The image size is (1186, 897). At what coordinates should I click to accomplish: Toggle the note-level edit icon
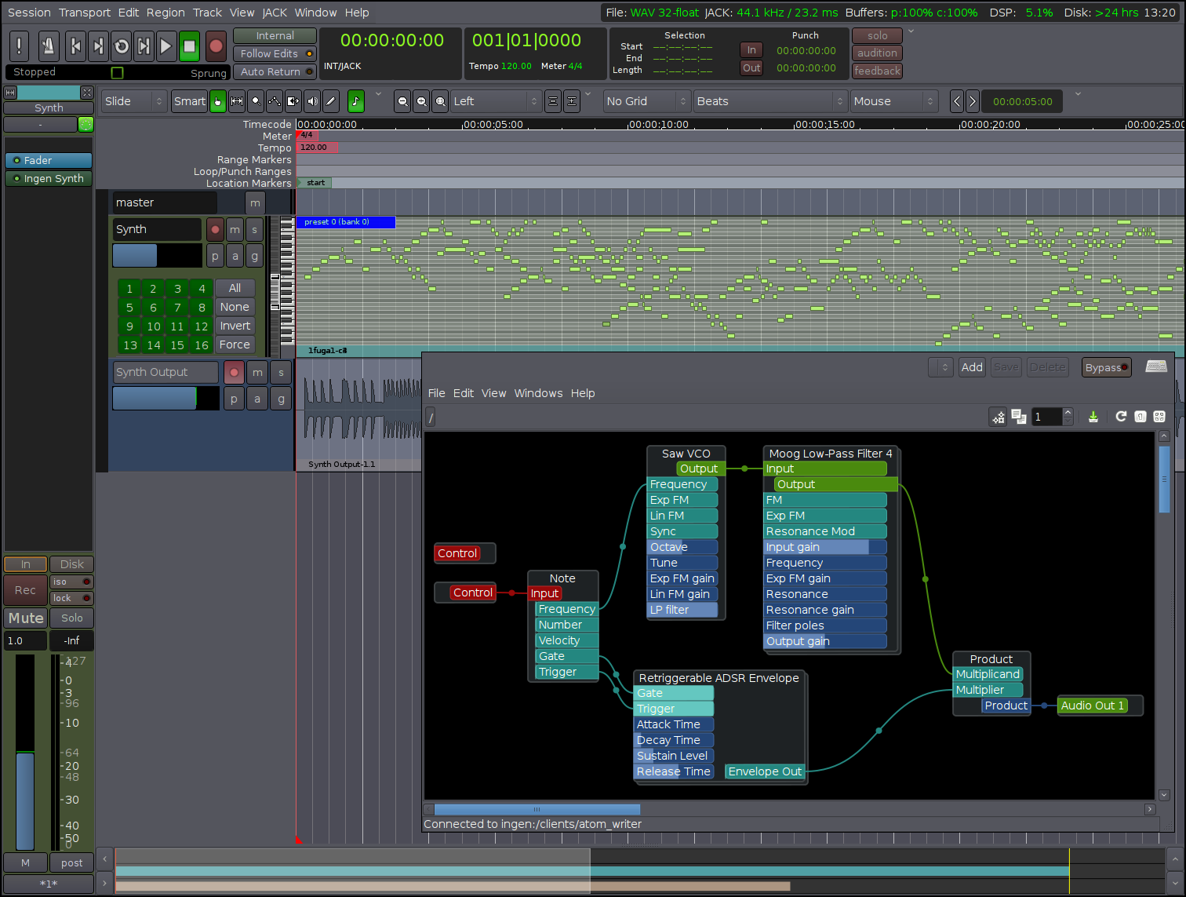click(356, 101)
